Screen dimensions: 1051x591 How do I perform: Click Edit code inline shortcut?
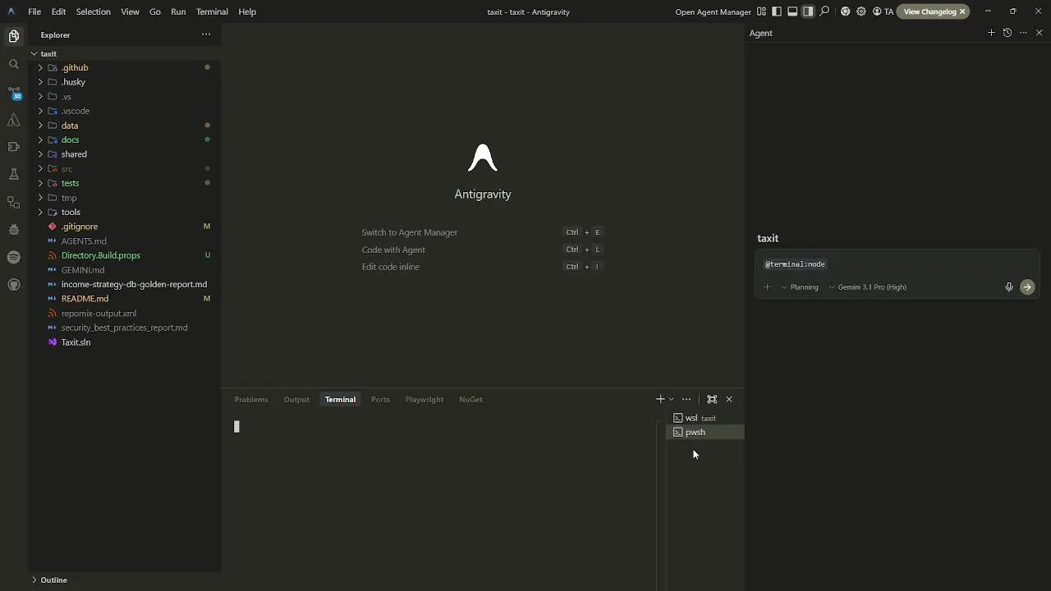pos(390,267)
